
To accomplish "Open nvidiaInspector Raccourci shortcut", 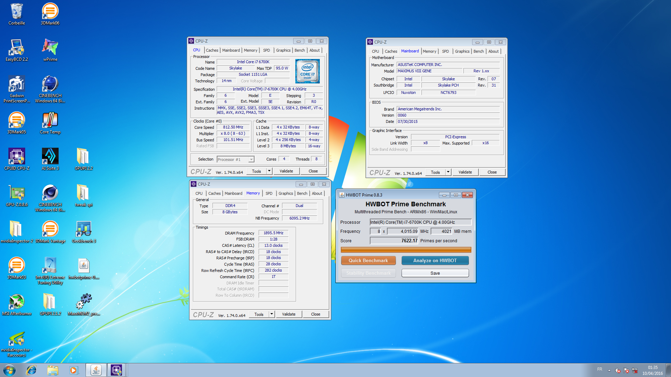I will point(16,344).
